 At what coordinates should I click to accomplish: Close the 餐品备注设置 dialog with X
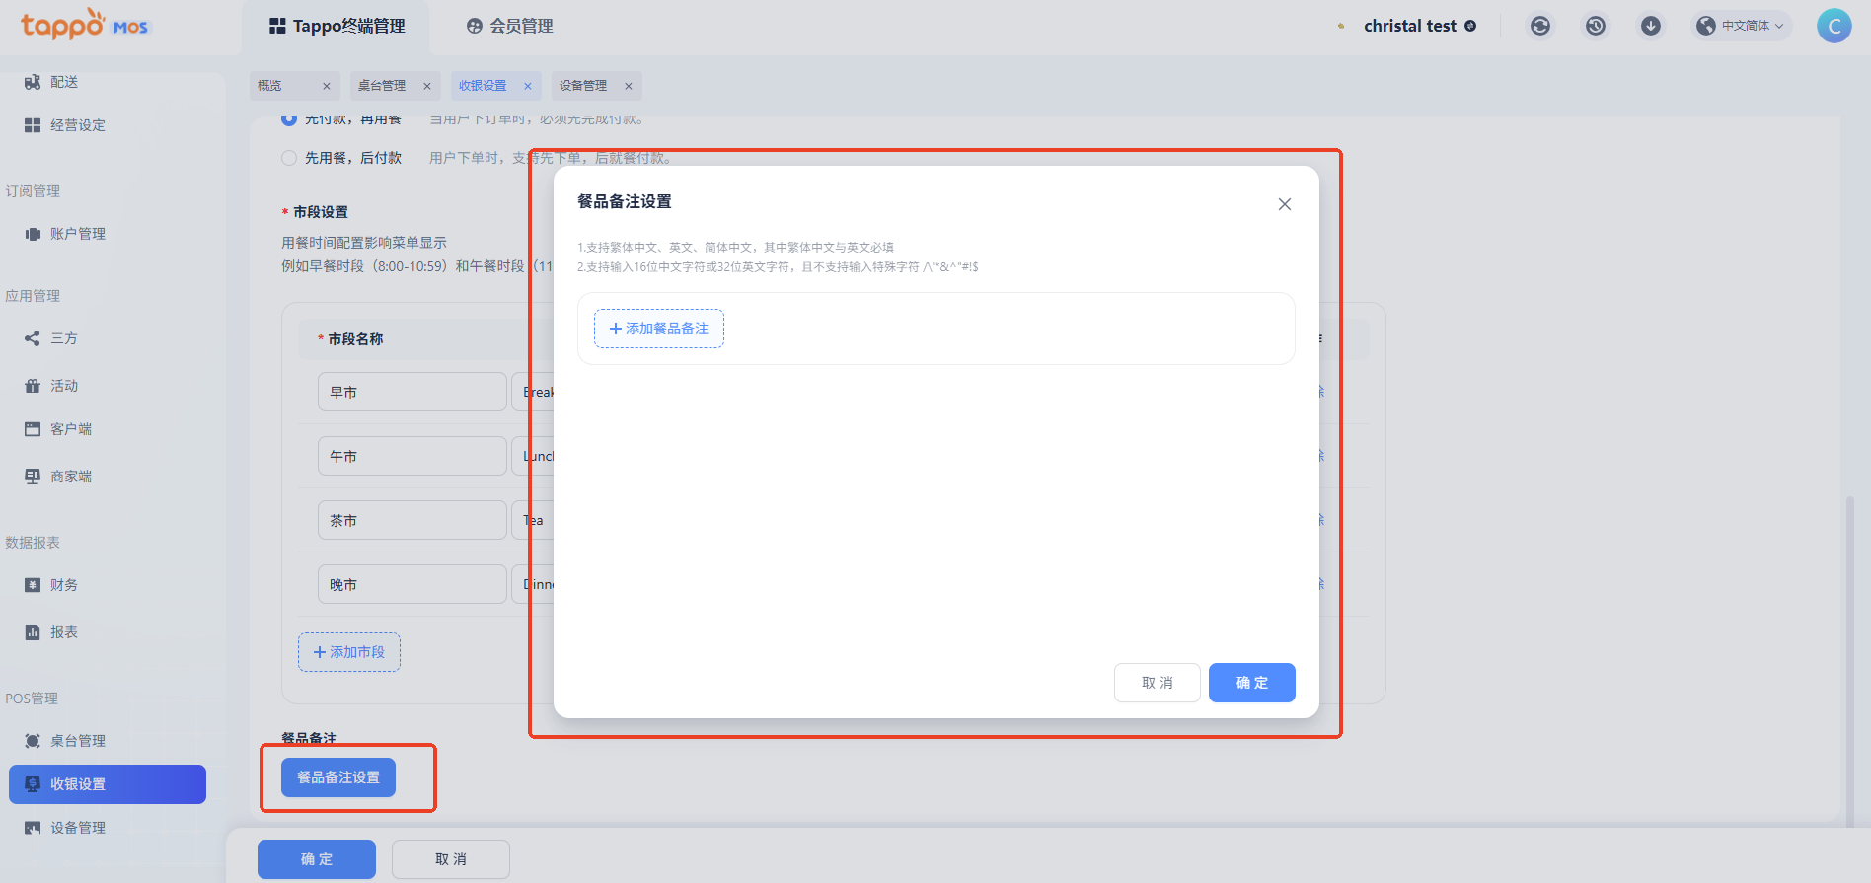[1284, 204]
